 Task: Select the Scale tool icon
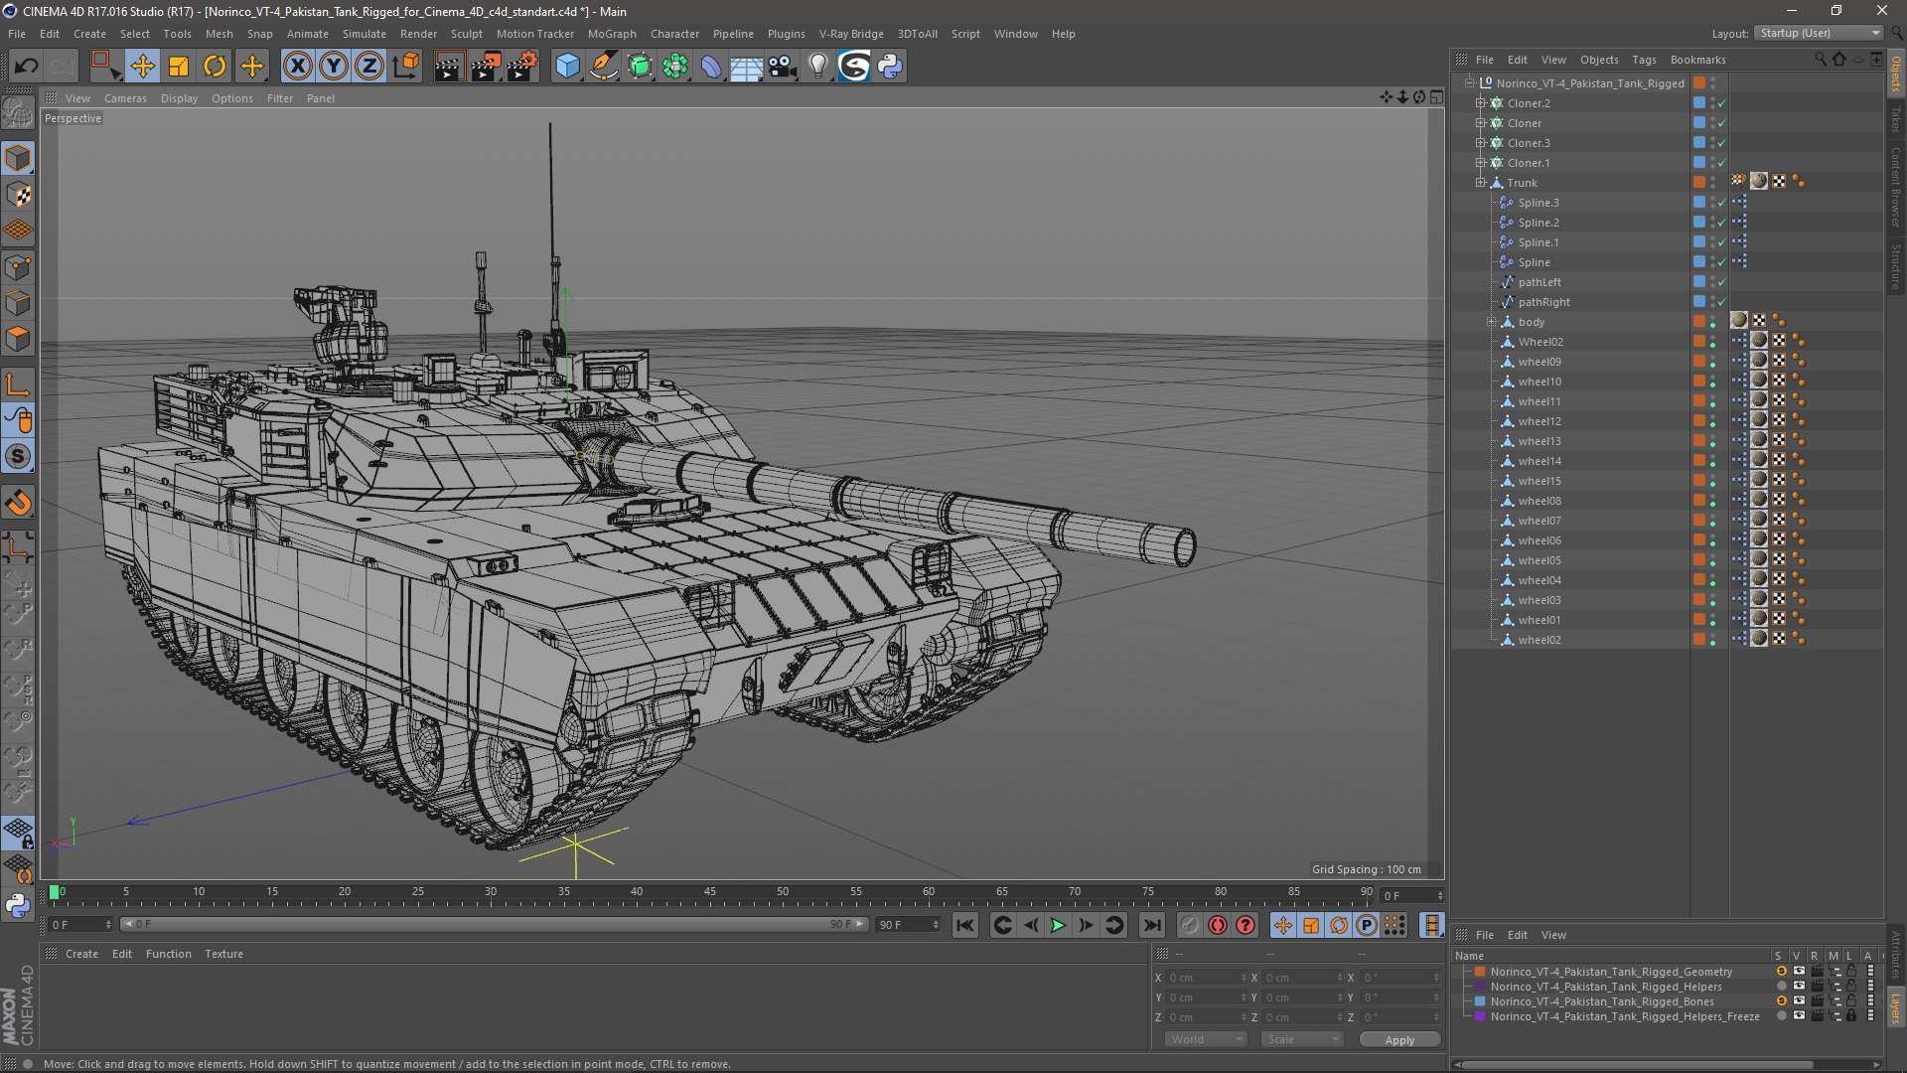point(178,66)
